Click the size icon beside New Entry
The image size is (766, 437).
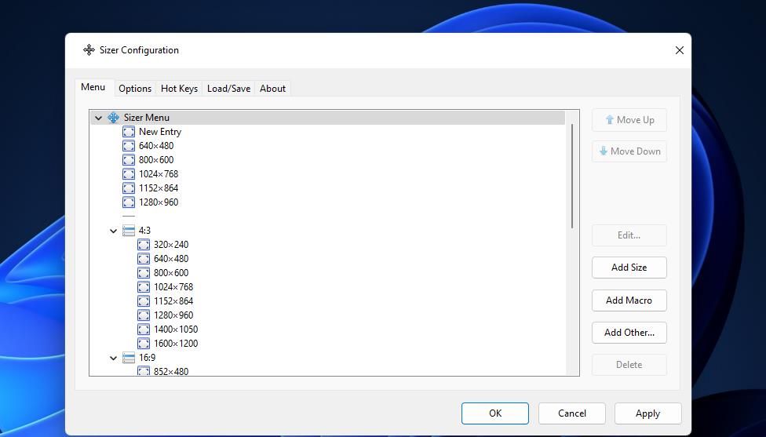[x=129, y=132]
